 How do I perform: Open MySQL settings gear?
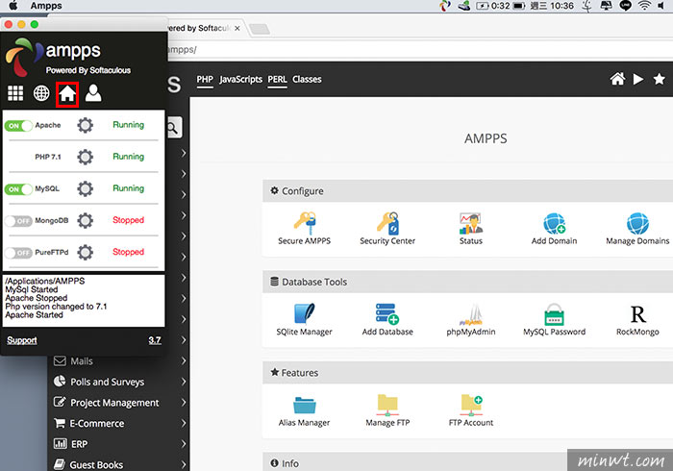coord(85,188)
